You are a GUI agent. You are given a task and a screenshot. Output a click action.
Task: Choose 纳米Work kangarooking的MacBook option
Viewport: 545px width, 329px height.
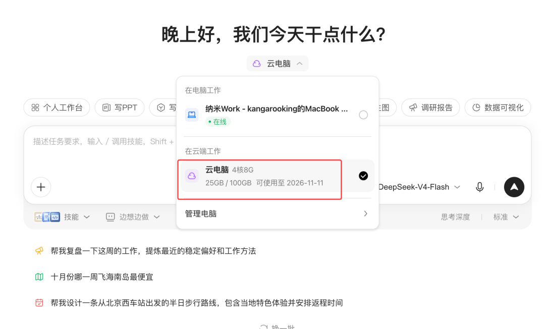277,115
